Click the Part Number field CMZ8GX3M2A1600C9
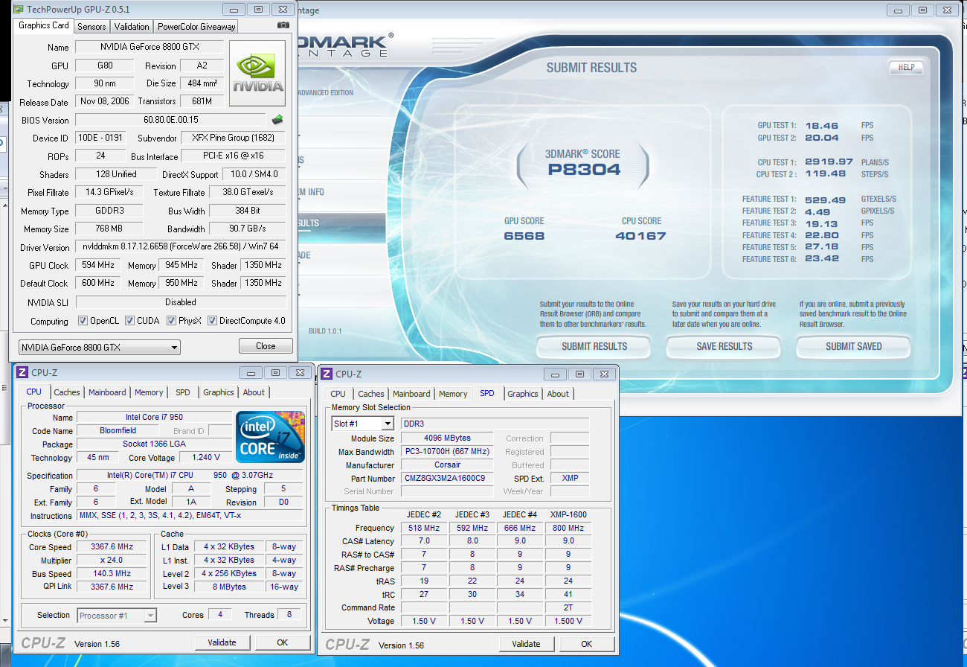This screenshot has width=967, height=667. [449, 478]
